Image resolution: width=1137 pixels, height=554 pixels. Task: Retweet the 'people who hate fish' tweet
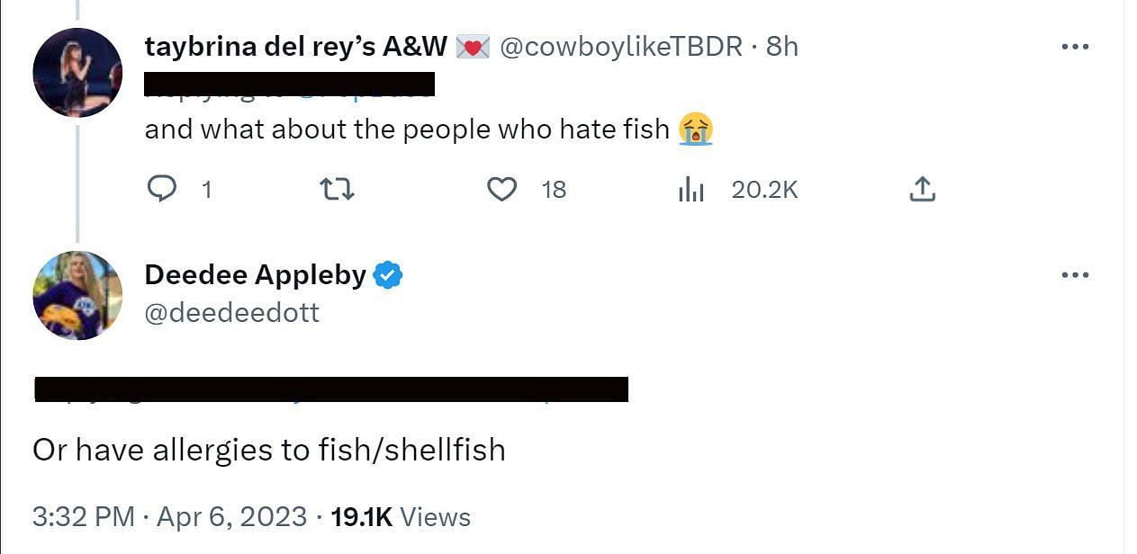(337, 189)
